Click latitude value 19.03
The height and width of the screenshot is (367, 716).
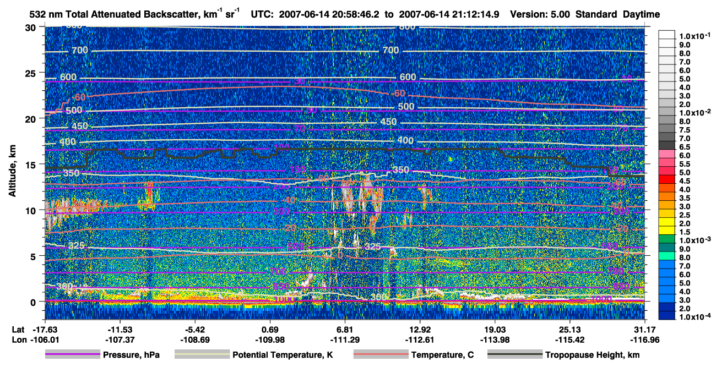[x=495, y=329]
